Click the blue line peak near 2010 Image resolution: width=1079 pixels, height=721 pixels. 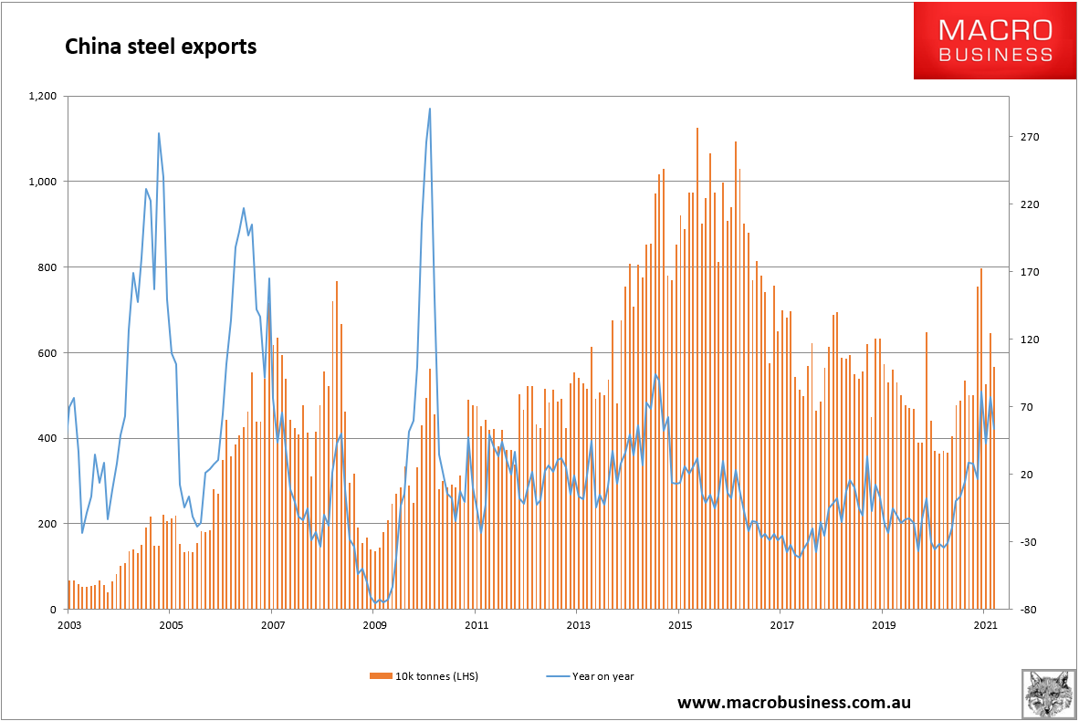coord(430,109)
